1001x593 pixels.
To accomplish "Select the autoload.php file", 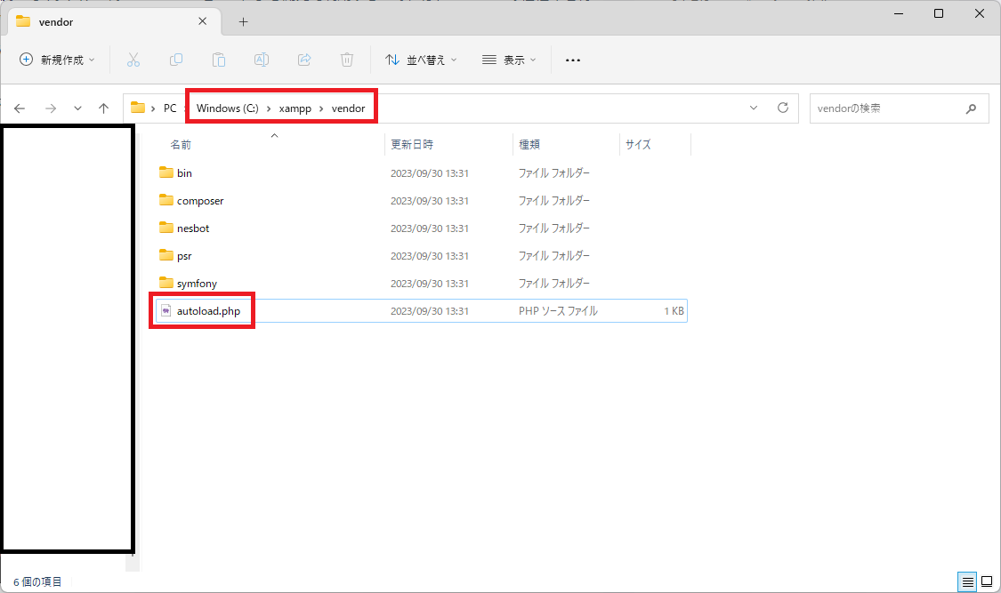I will [x=208, y=311].
